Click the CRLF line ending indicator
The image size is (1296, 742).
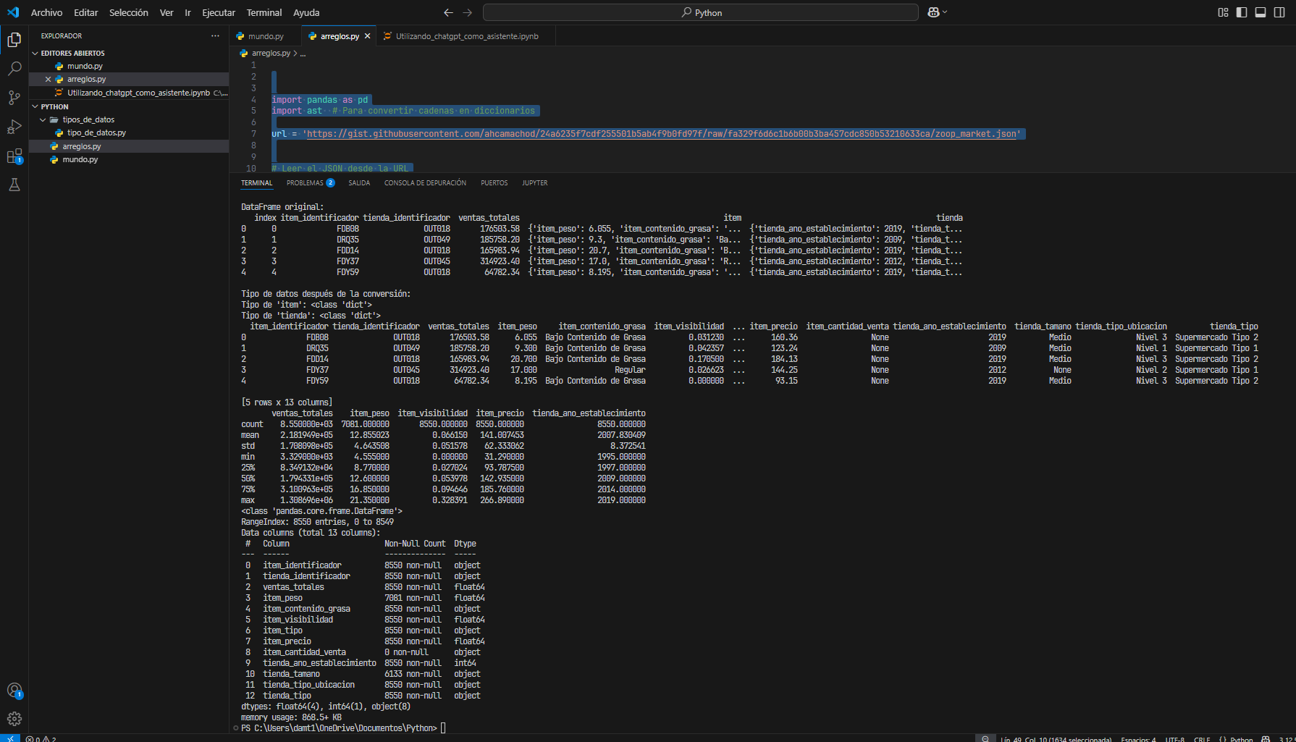pos(1202,739)
